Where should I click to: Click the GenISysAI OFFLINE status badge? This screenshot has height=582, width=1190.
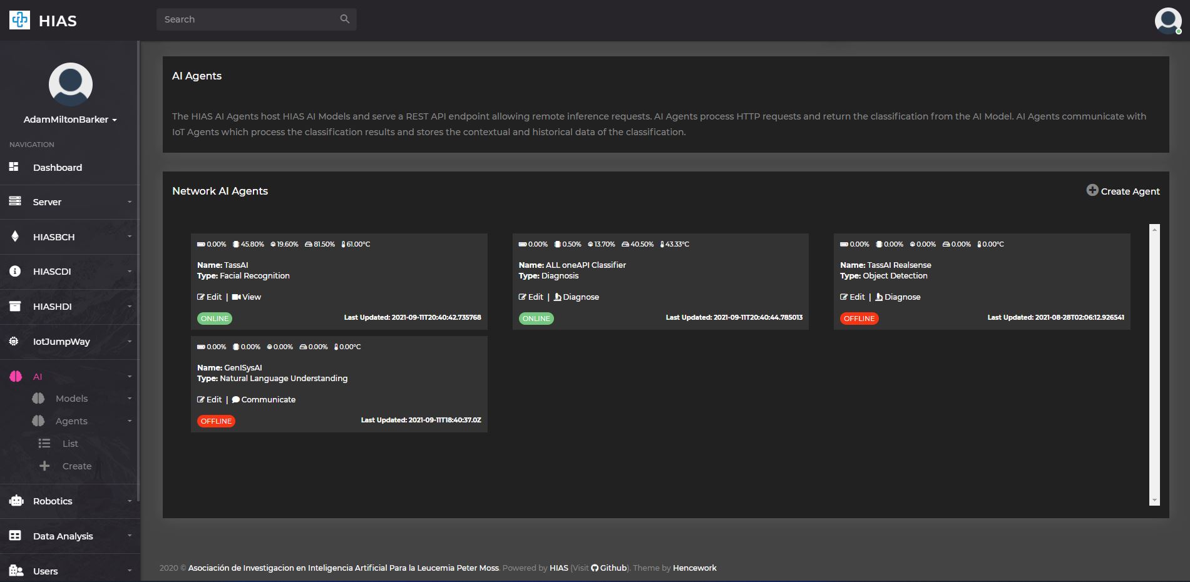point(217,421)
